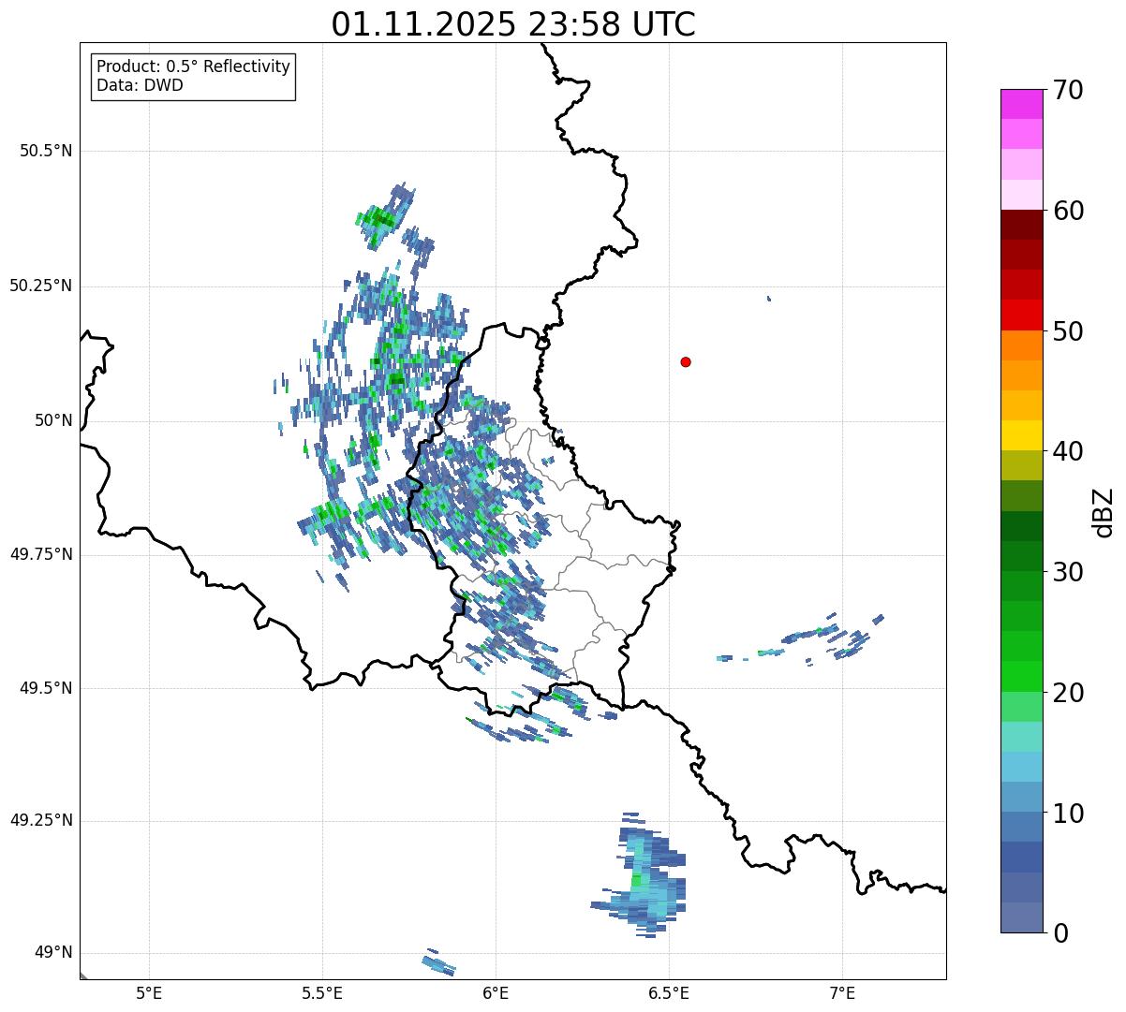Click the 6.5°E longitude label
The image size is (1126, 1012).
(669, 993)
